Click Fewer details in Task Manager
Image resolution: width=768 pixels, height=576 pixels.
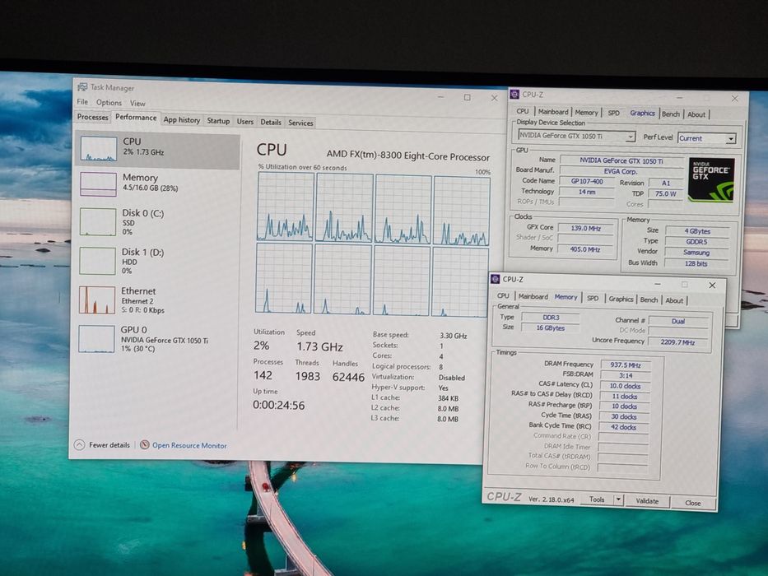click(x=109, y=444)
